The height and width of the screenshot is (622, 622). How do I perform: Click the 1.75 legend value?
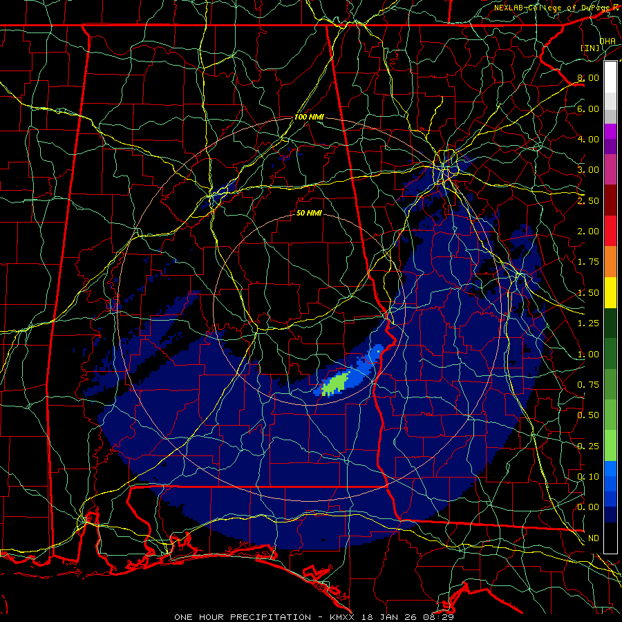tap(588, 262)
